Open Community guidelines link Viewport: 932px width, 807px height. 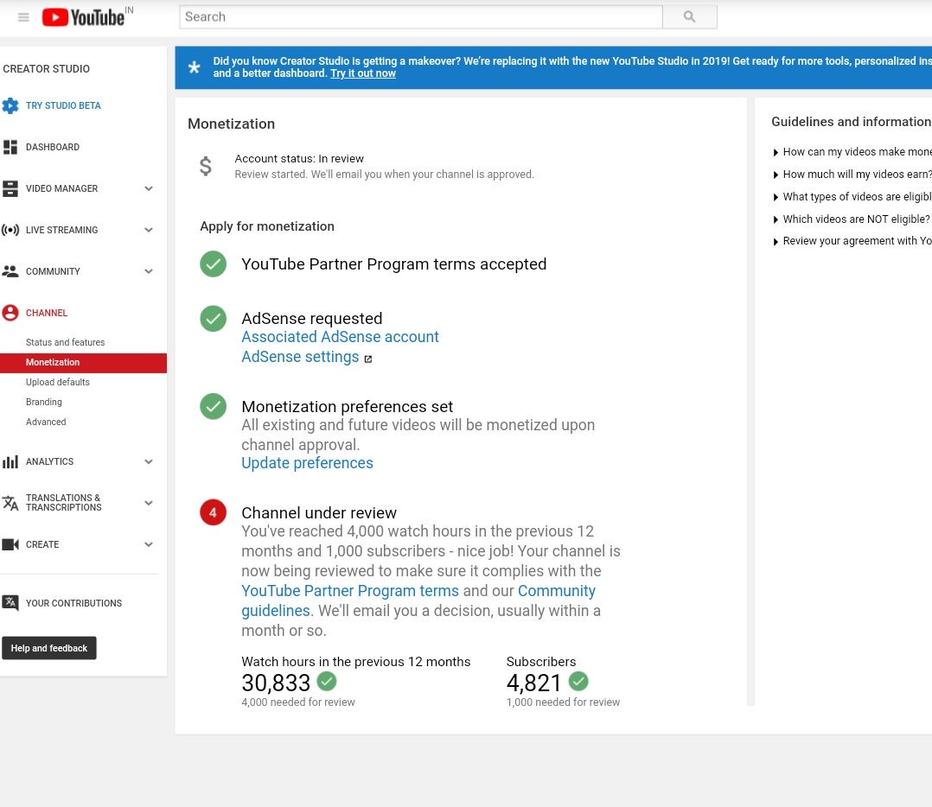pyautogui.click(x=557, y=592)
